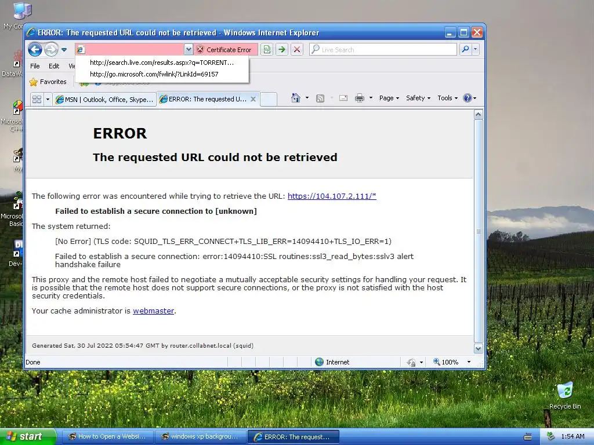Open the File menu
This screenshot has height=445, width=594.
tap(35, 66)
